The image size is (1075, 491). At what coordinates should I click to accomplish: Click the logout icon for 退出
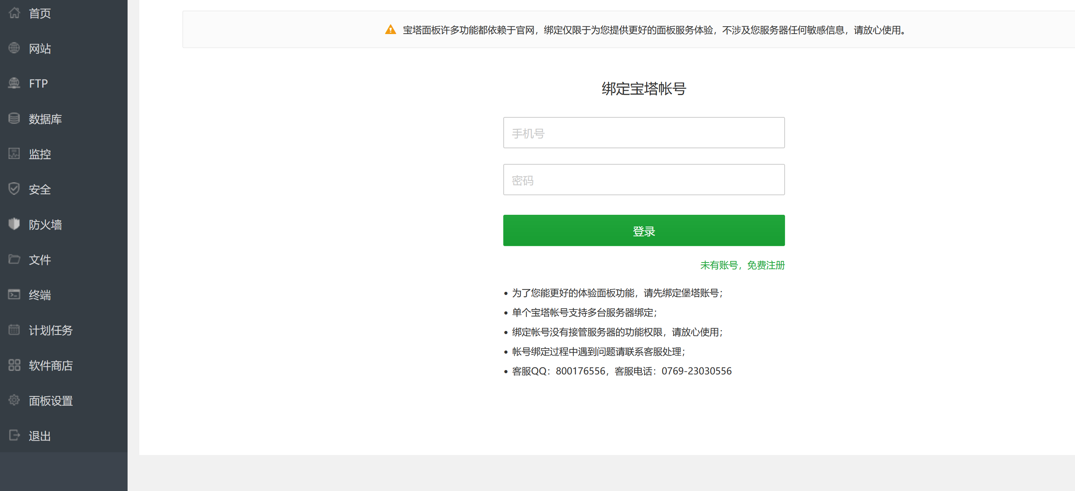pos(14,435)
